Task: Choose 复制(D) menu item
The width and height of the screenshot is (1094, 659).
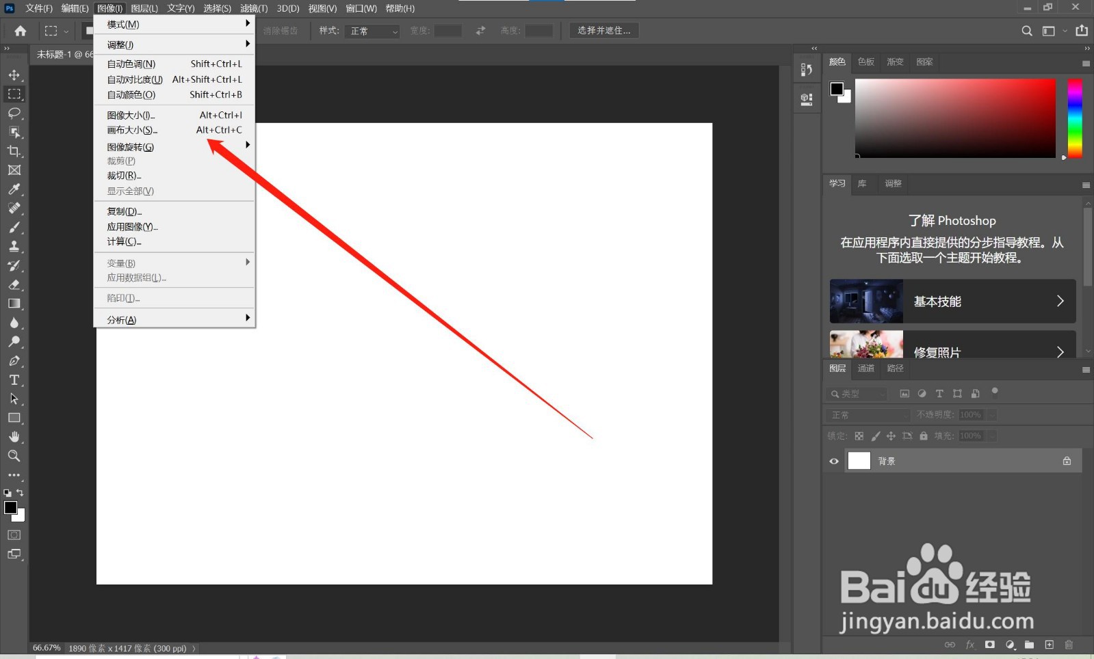Action: pos(174,211)
